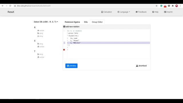Select relation T in schema list
The width and height of the screenshot is (183, 103).
pyautogui.click(x=35, y=51)
